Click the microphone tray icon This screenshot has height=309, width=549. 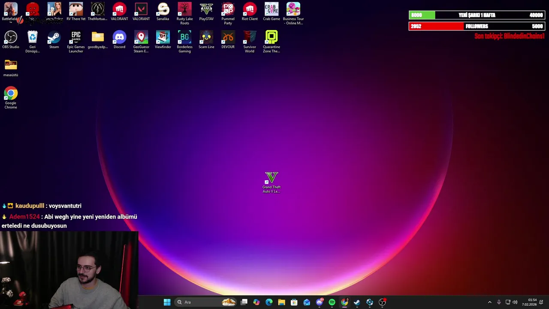(499, 302)
